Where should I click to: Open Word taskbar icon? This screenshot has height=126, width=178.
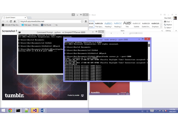43,110
